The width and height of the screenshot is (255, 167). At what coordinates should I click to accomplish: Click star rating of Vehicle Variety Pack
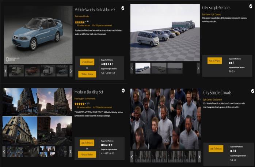(80, 22)
